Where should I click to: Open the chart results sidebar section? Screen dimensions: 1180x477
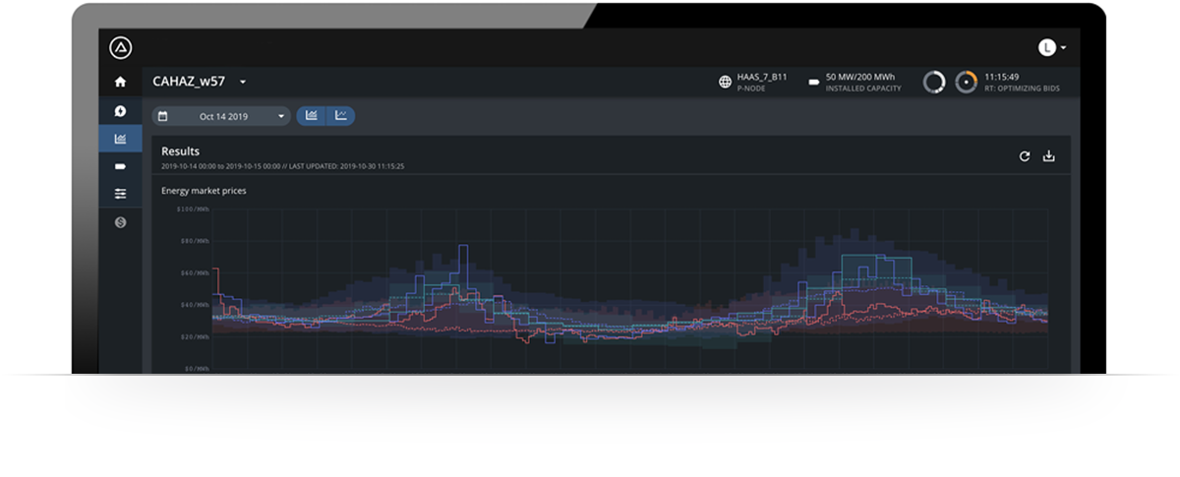tap(120, 139)
